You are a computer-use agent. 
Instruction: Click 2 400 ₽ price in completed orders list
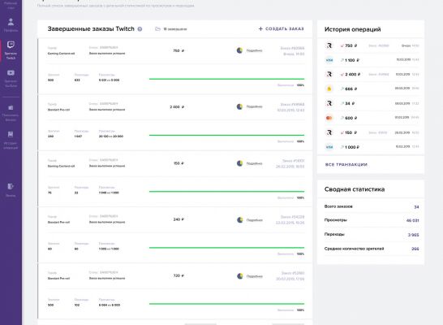coord(177,107)
